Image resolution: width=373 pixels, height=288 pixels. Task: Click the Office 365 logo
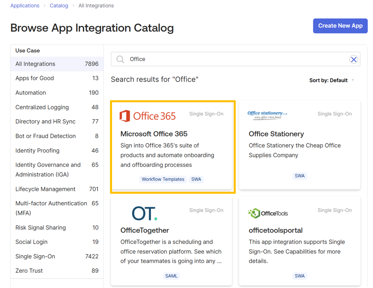(x=148, y=116)
